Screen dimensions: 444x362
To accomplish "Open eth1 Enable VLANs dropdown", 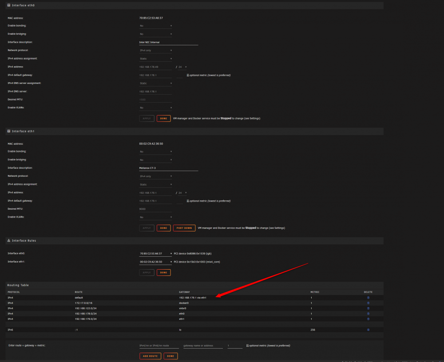I will 155,217.
